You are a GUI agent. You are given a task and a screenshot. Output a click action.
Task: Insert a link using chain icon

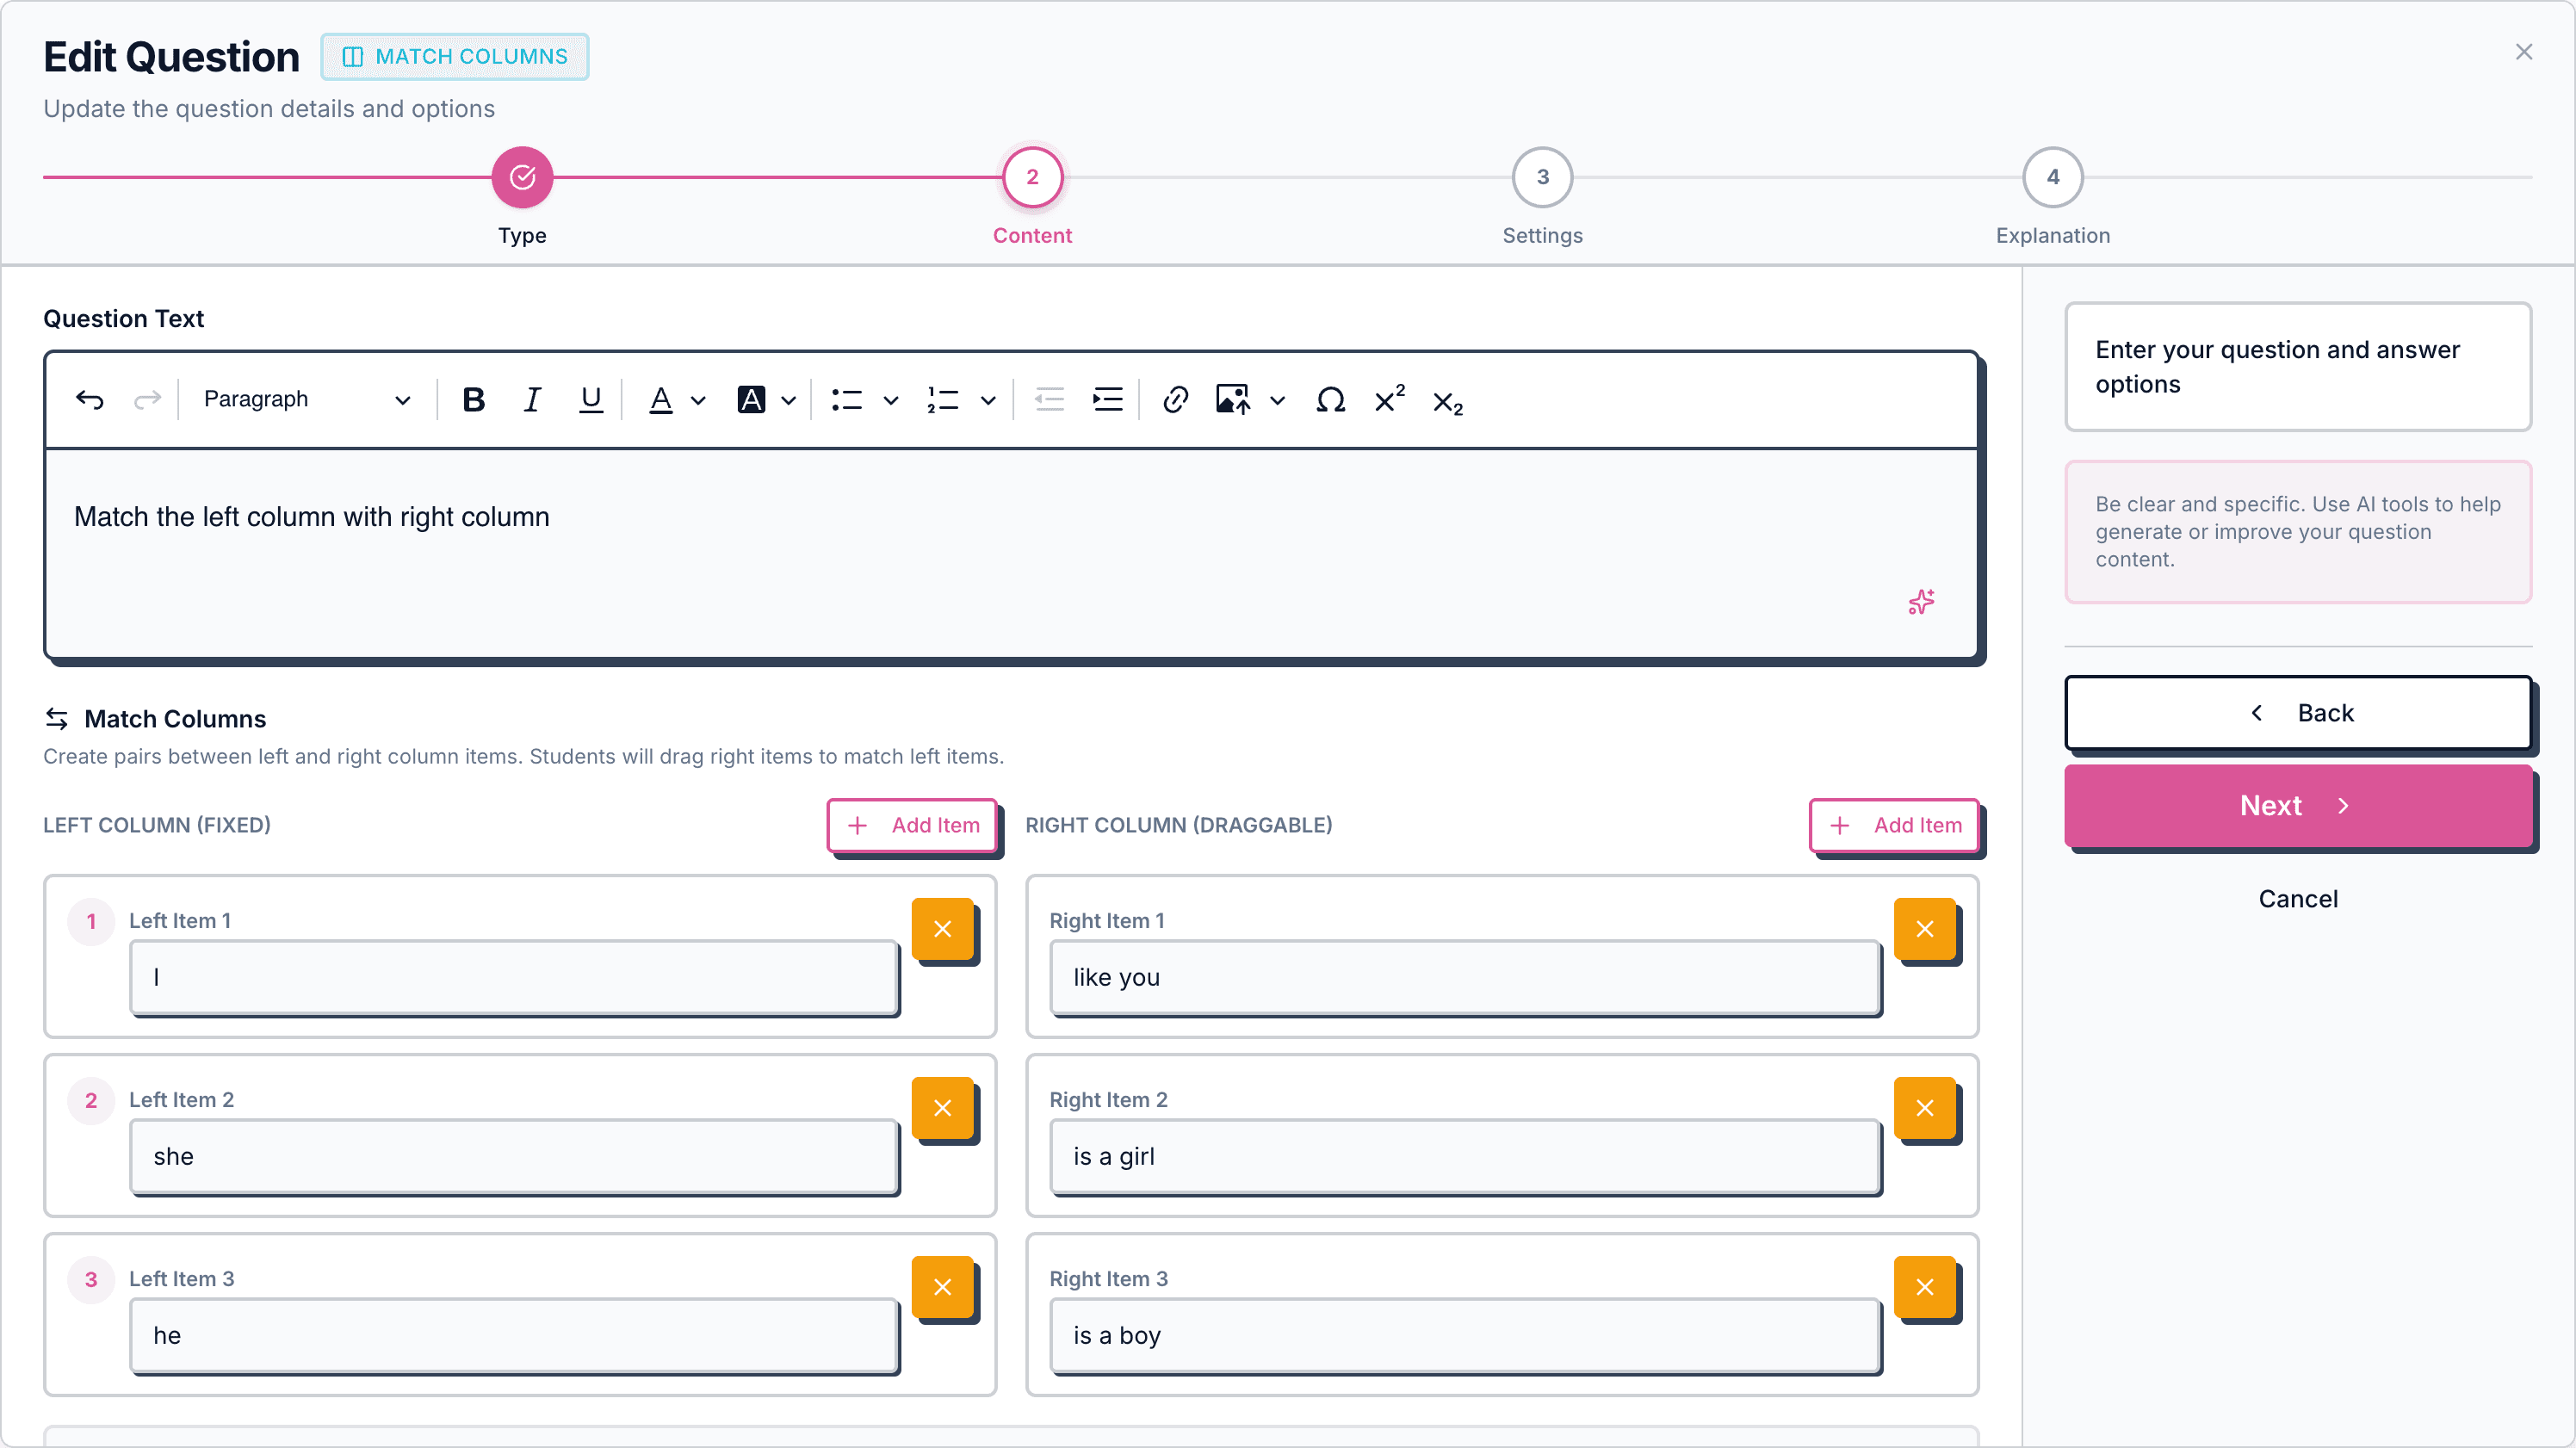(x=1175, y=400)
